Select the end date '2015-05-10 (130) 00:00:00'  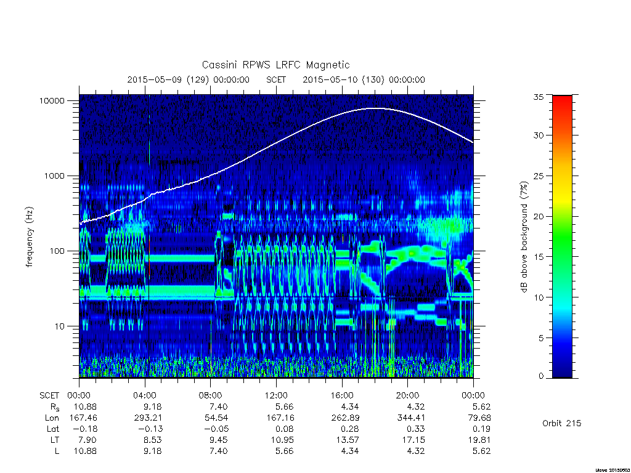(364, 79)
